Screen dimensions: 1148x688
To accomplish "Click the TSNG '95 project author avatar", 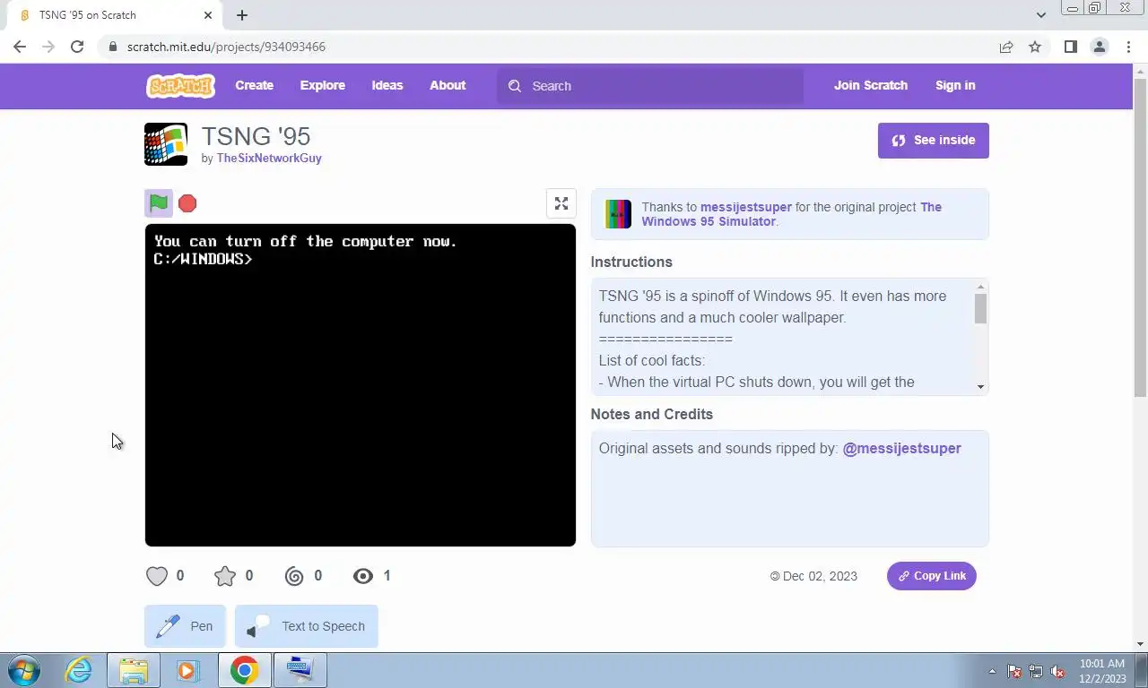I will (x=166, y=144).
